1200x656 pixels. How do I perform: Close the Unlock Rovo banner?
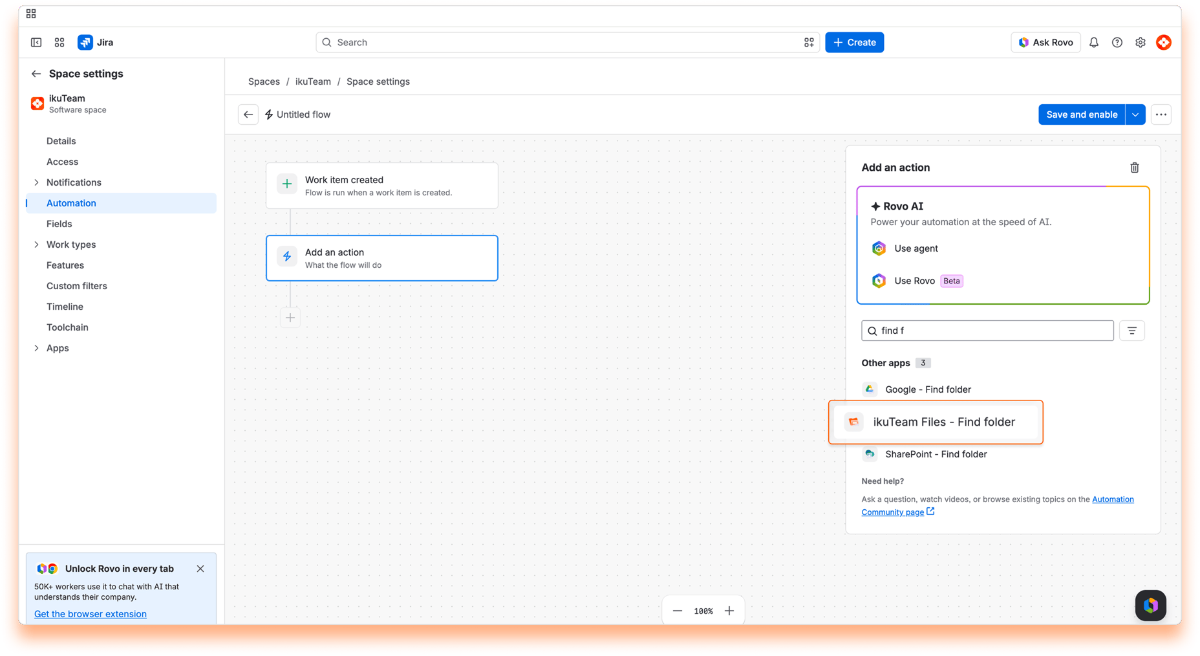[200, 569]
